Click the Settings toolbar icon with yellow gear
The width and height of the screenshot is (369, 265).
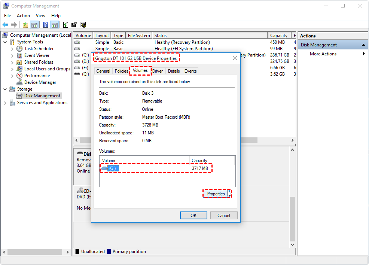pos(83,25)
